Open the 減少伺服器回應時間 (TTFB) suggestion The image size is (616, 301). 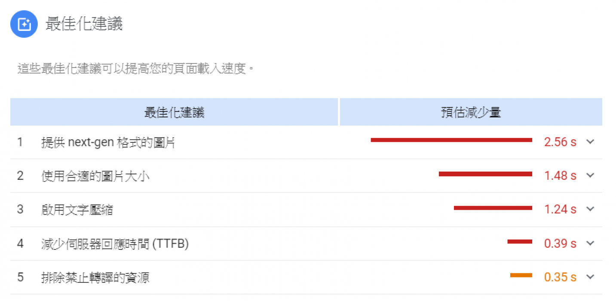tap(115, 244)
